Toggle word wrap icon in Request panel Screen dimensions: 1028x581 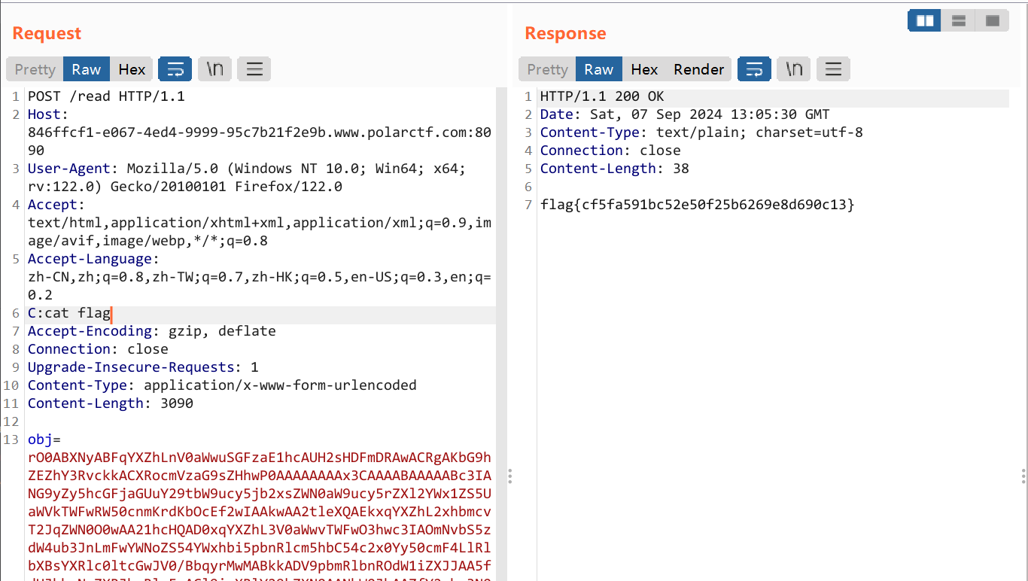(175, 69)
